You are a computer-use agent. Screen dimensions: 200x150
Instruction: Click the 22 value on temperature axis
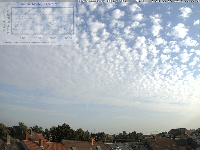(x=8, y=33)
